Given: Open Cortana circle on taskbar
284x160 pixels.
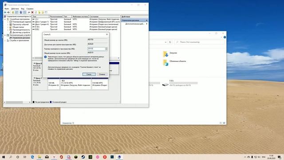Looking at the screenshot, I should click(x=18, y=157).
